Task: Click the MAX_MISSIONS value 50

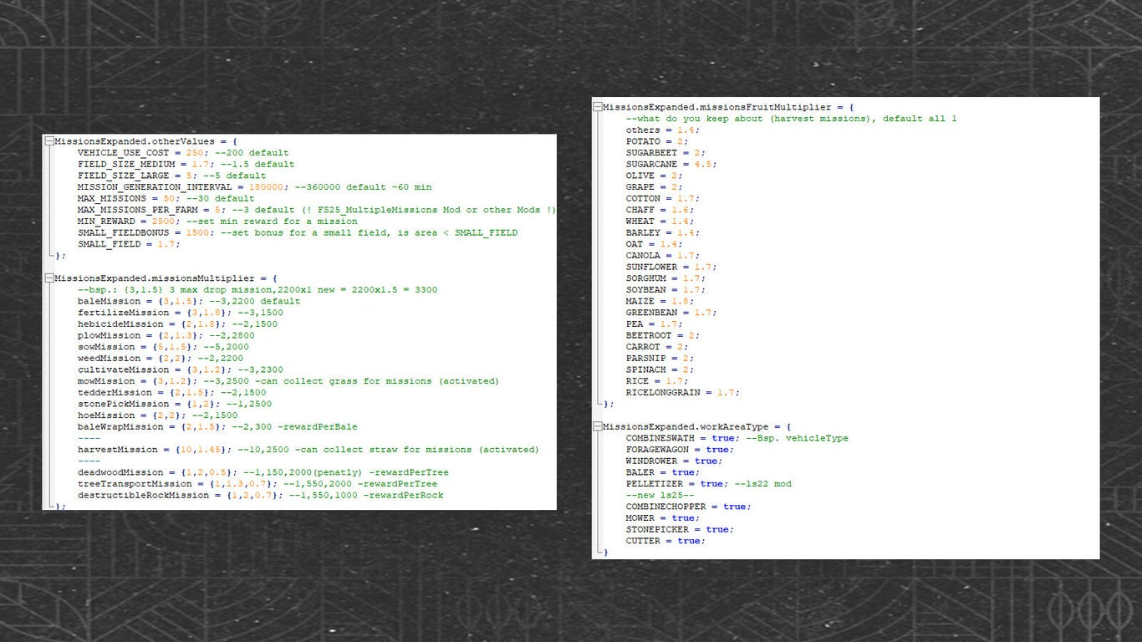Action: [x=170, y=199]
